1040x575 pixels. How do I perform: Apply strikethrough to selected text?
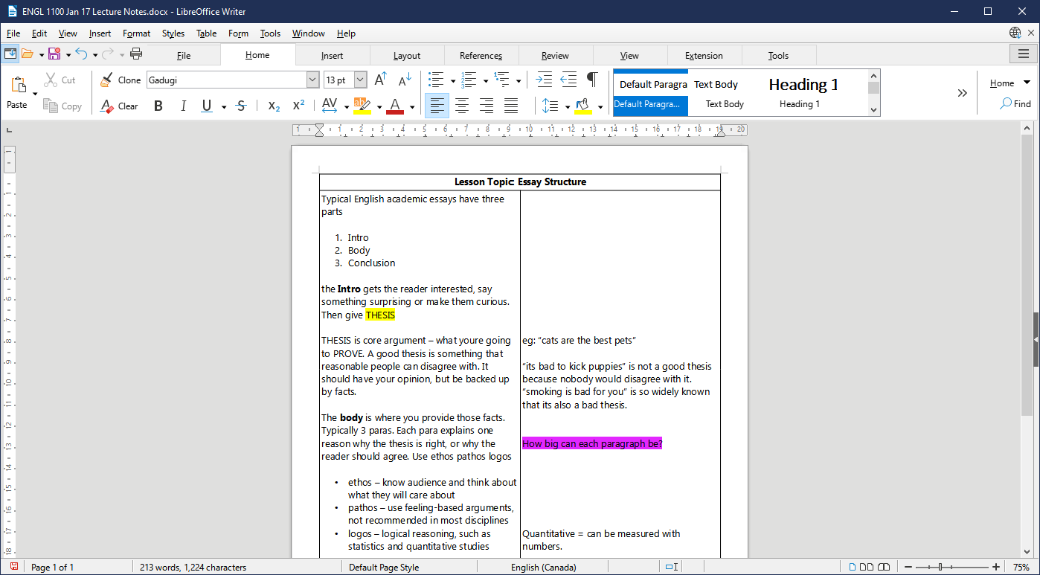241,106
